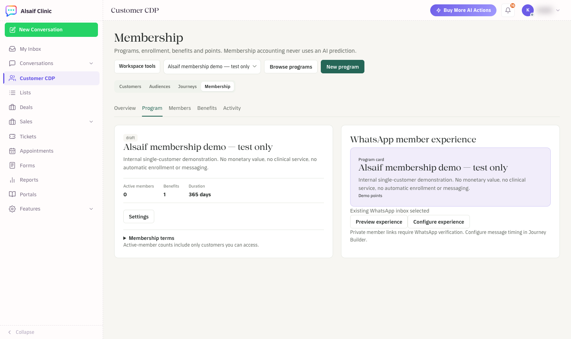Screen dimensions: 571x339
Task: Click Configure experience button
Action: [439, 222]
